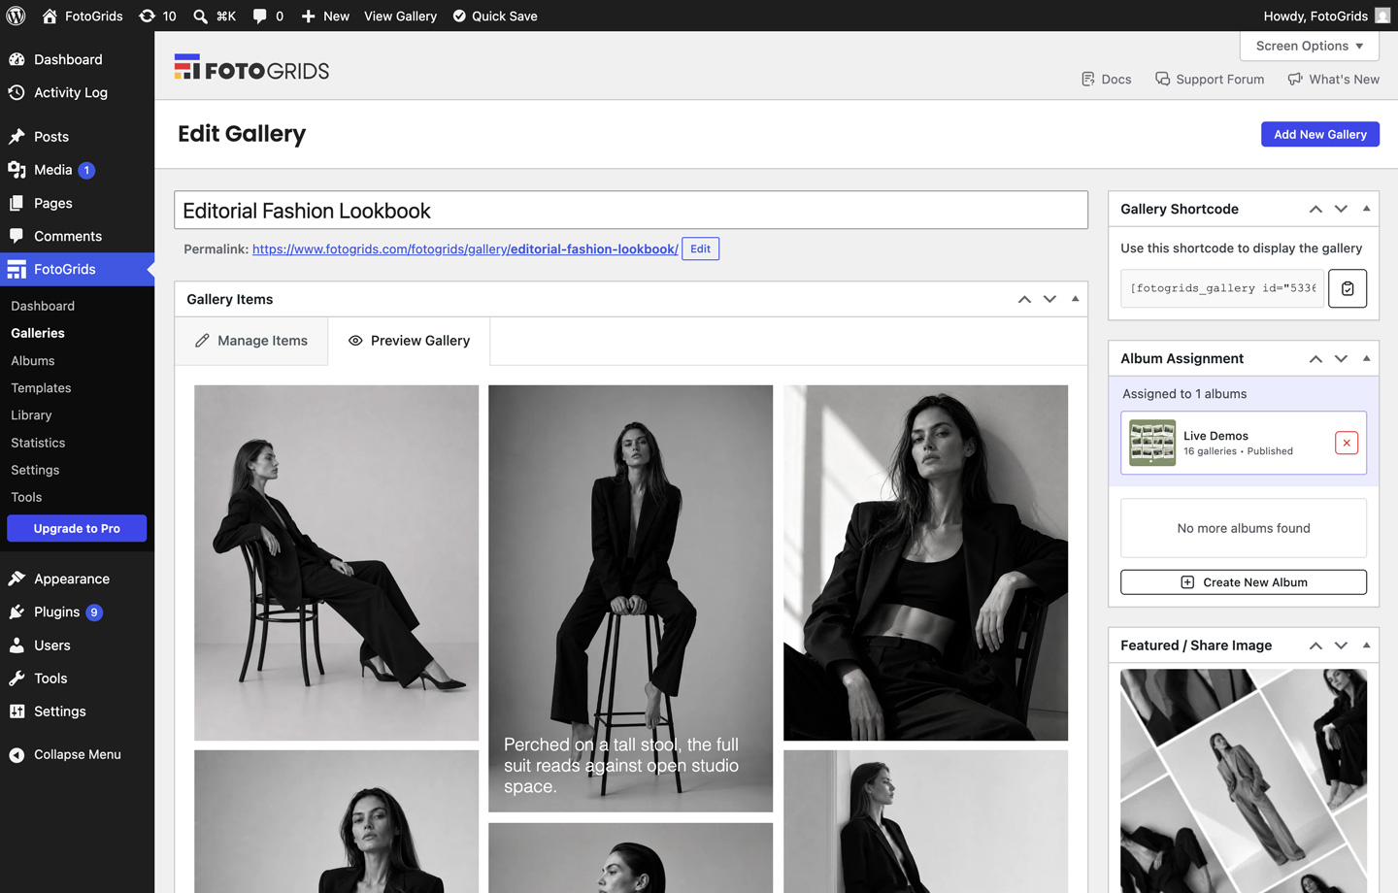Click the WordPress logo icon
This screenshot has height=893, width=1398.
(17, 16)
